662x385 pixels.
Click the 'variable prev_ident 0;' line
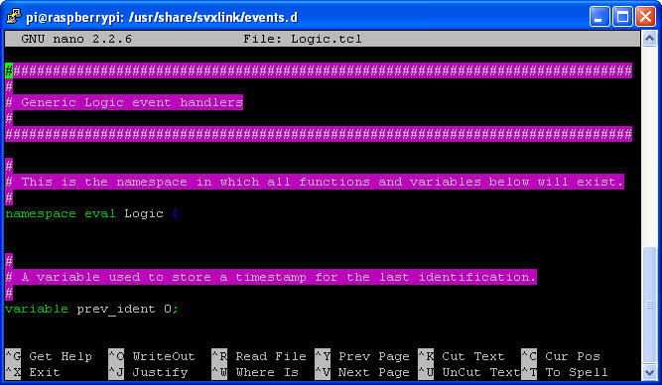click(91, 309)
